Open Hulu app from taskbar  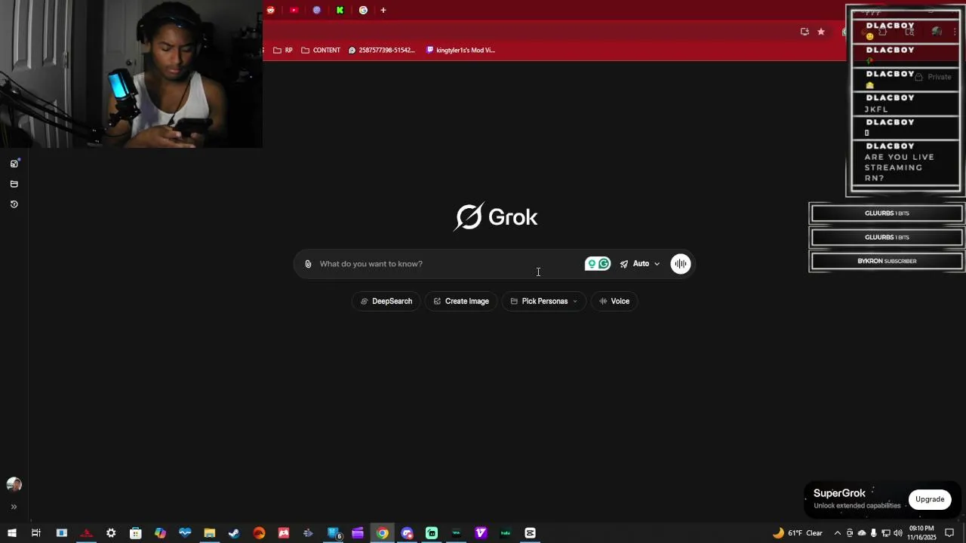[x=506, y=533]
